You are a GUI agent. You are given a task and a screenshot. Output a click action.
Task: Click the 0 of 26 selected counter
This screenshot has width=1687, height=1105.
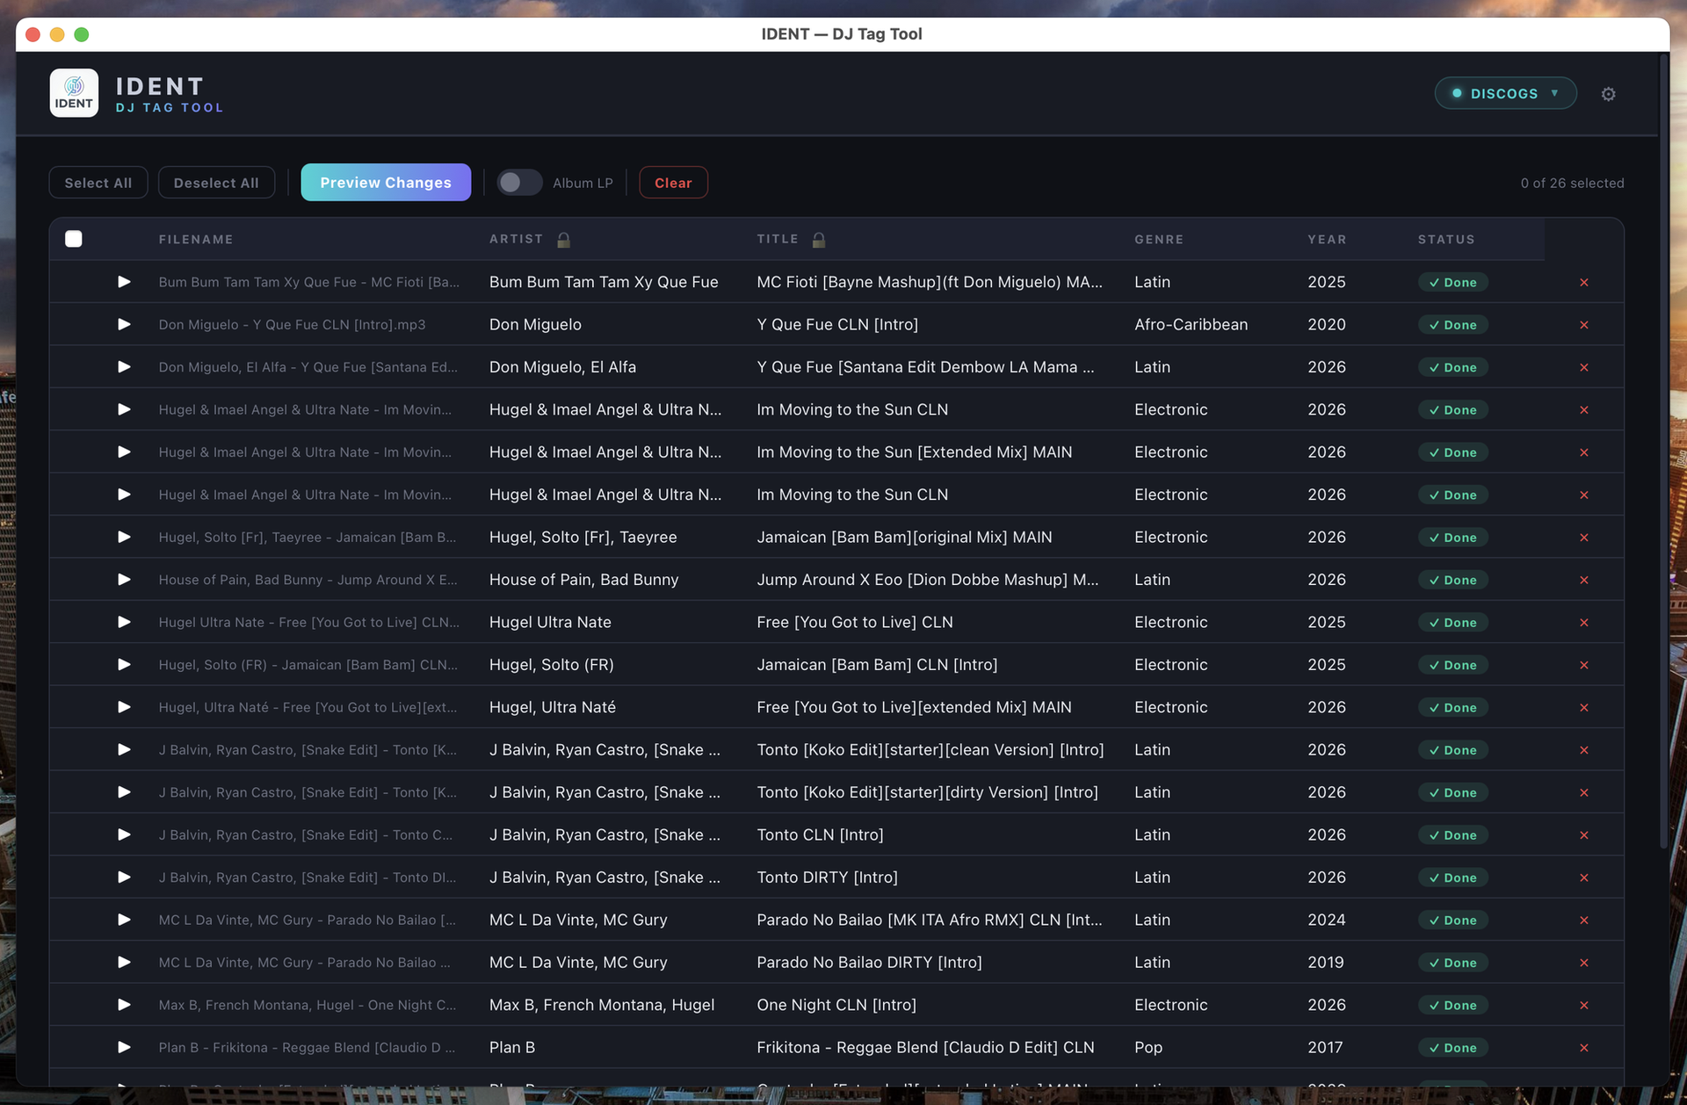(x=1572, y=183)
